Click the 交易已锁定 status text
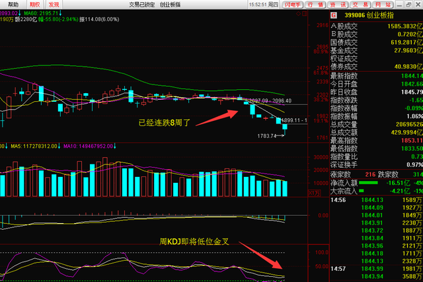Viewport: 423px width, 282px height. 143,4
